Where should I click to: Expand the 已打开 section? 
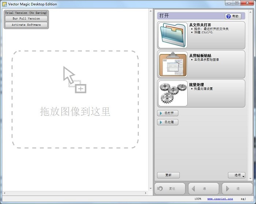click(x=167, y=113)
